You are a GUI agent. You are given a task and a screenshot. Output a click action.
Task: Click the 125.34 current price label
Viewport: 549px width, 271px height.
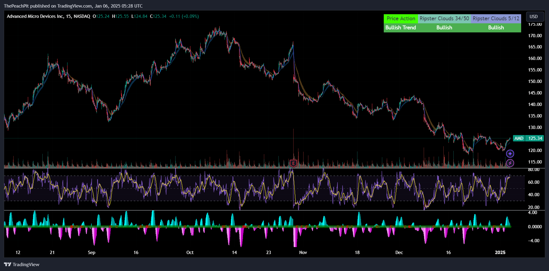point(535,138)
